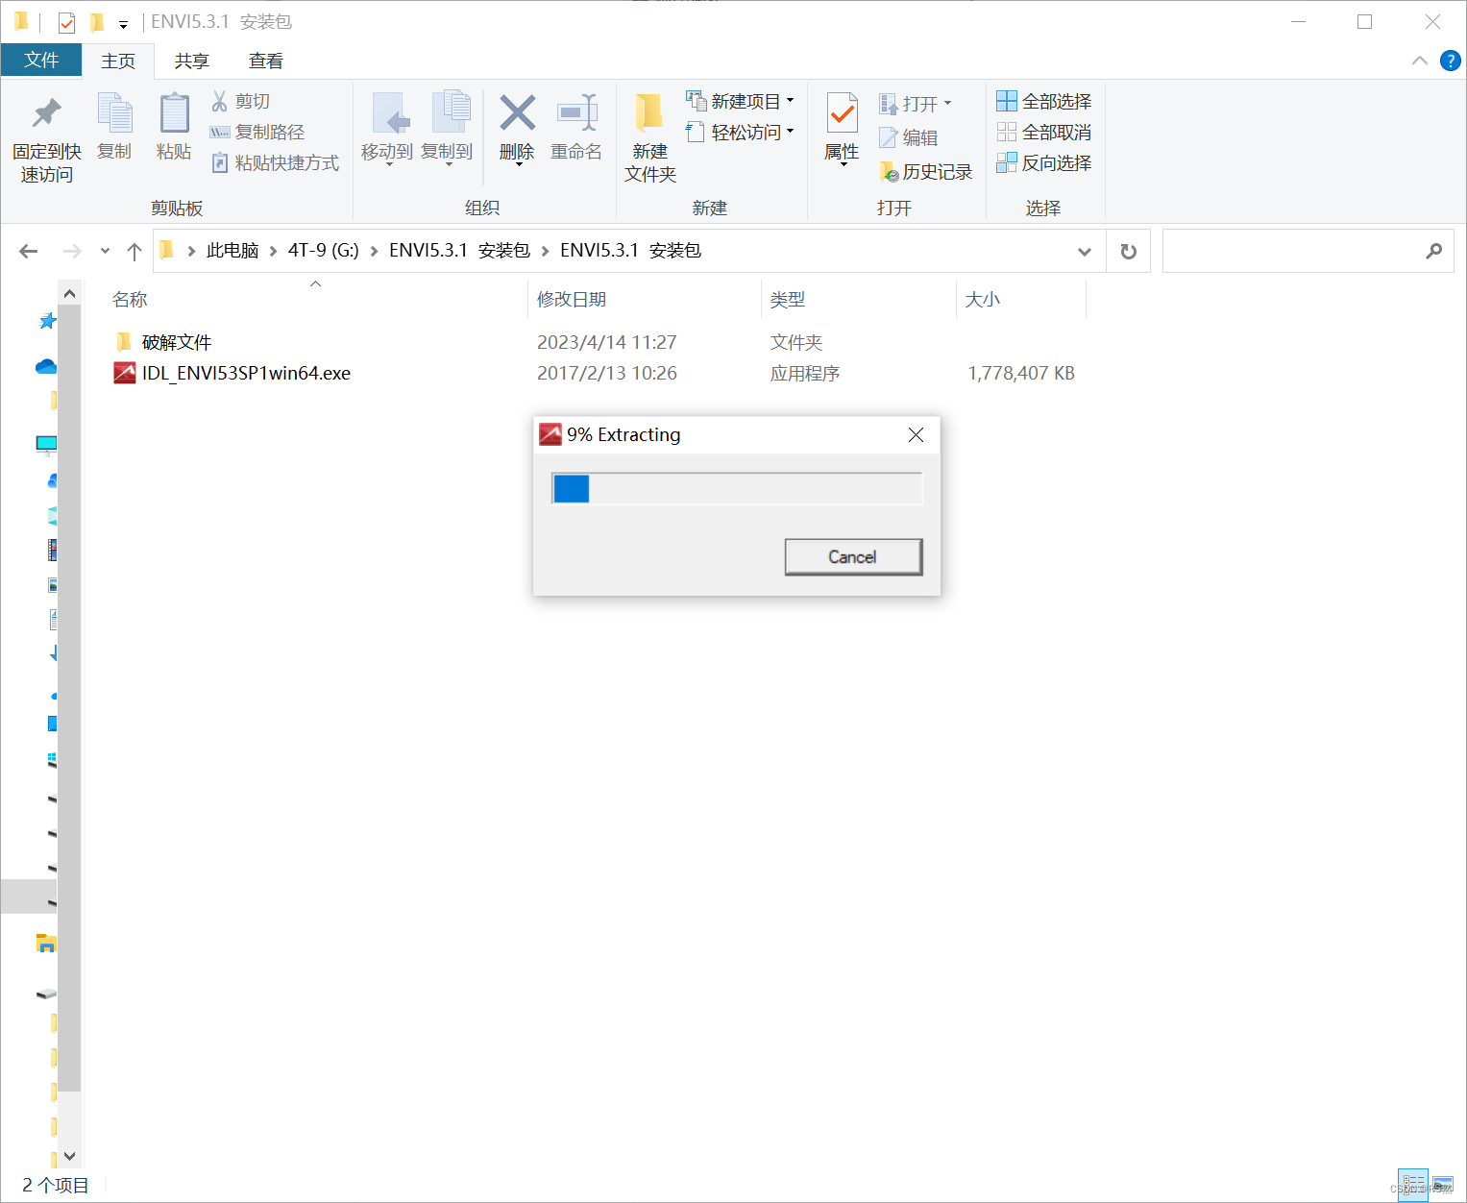Go forward with the right arrow

tap(72, 251)
